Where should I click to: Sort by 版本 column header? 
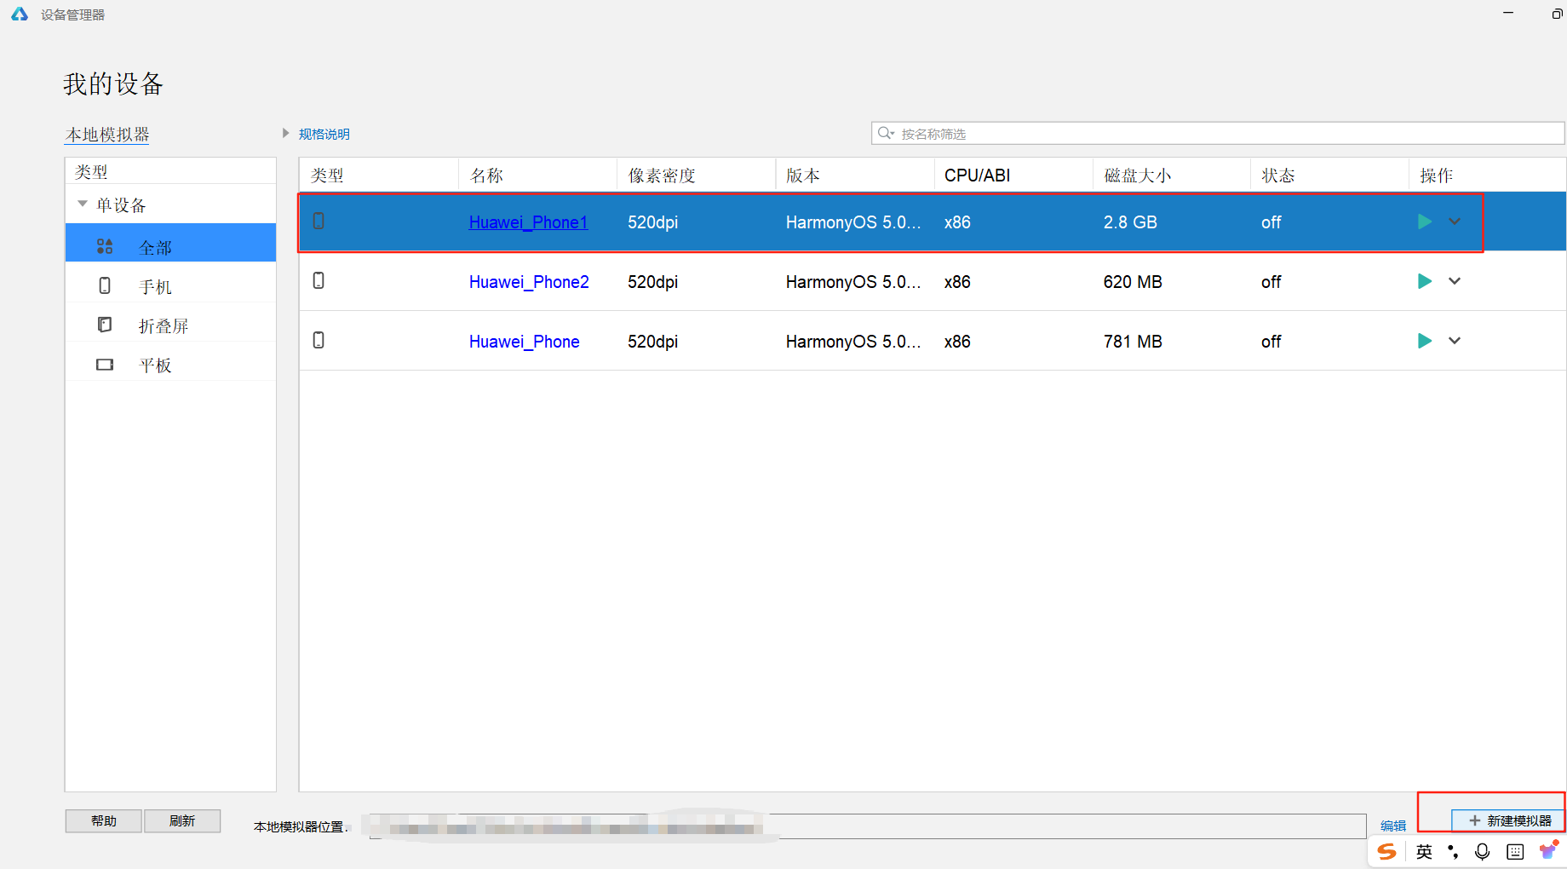coord(854,175)
